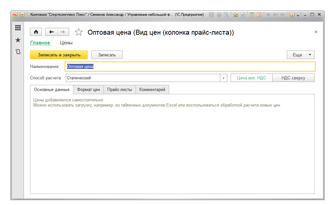
Task: Toggle НДС сверху option
Action: tap(293, 78)
